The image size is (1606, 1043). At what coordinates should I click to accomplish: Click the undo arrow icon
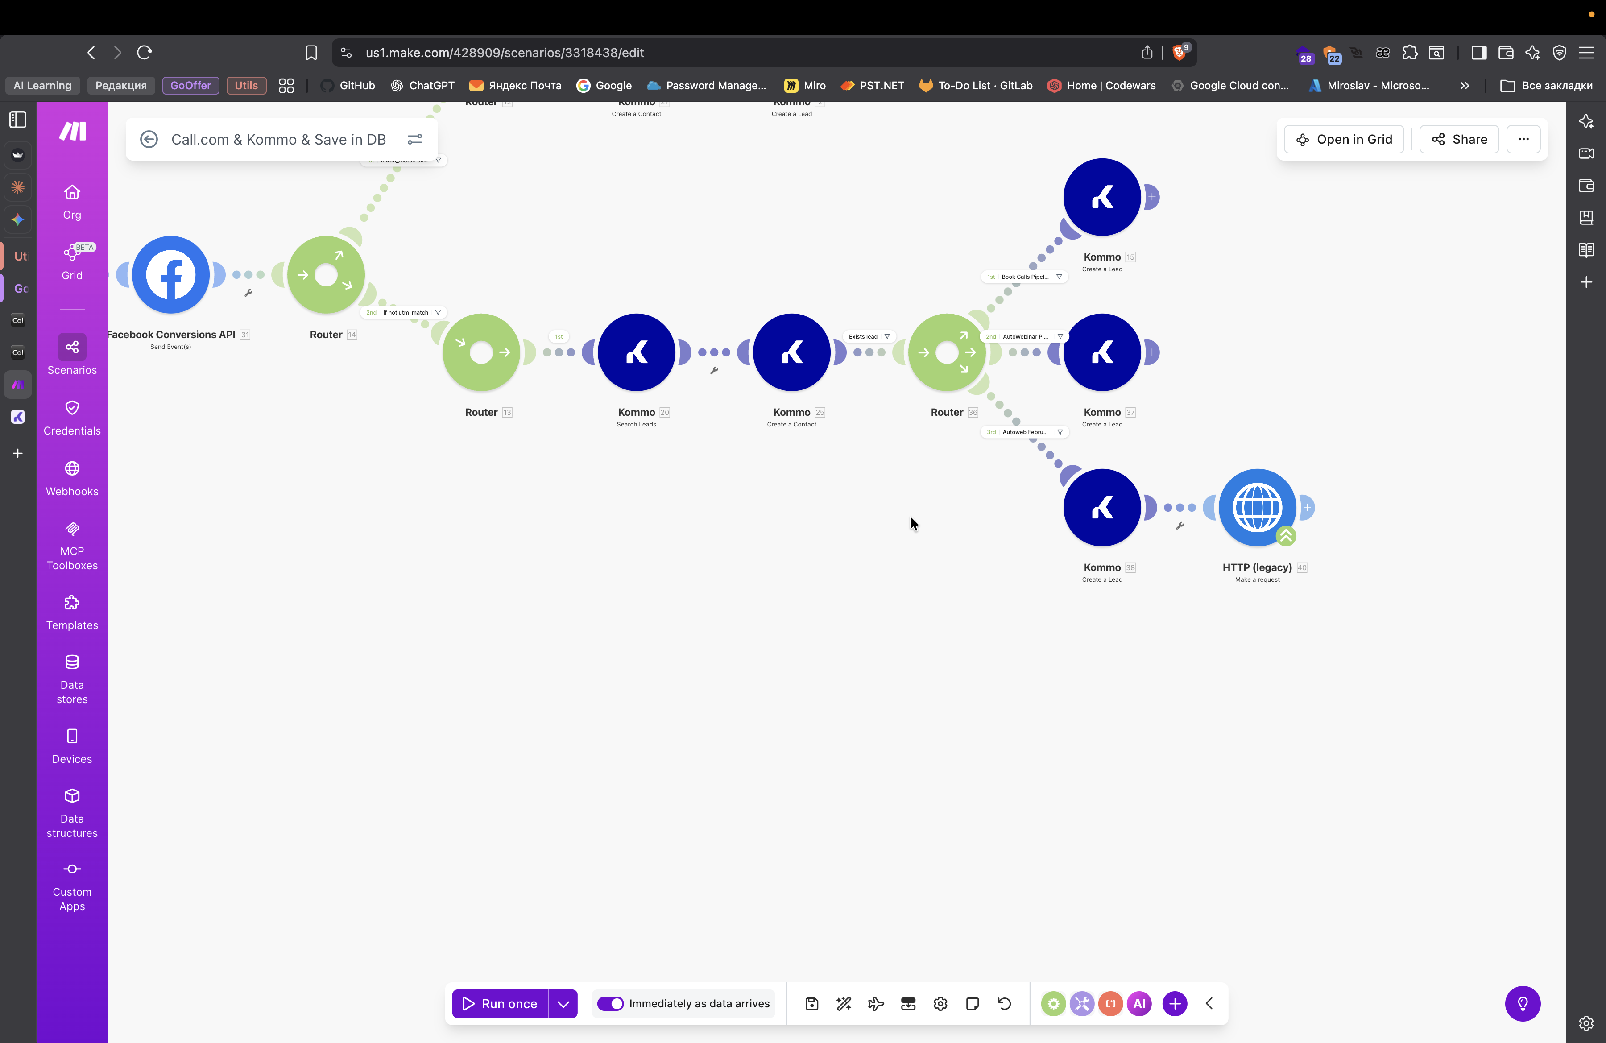tap(1004, 1004)
